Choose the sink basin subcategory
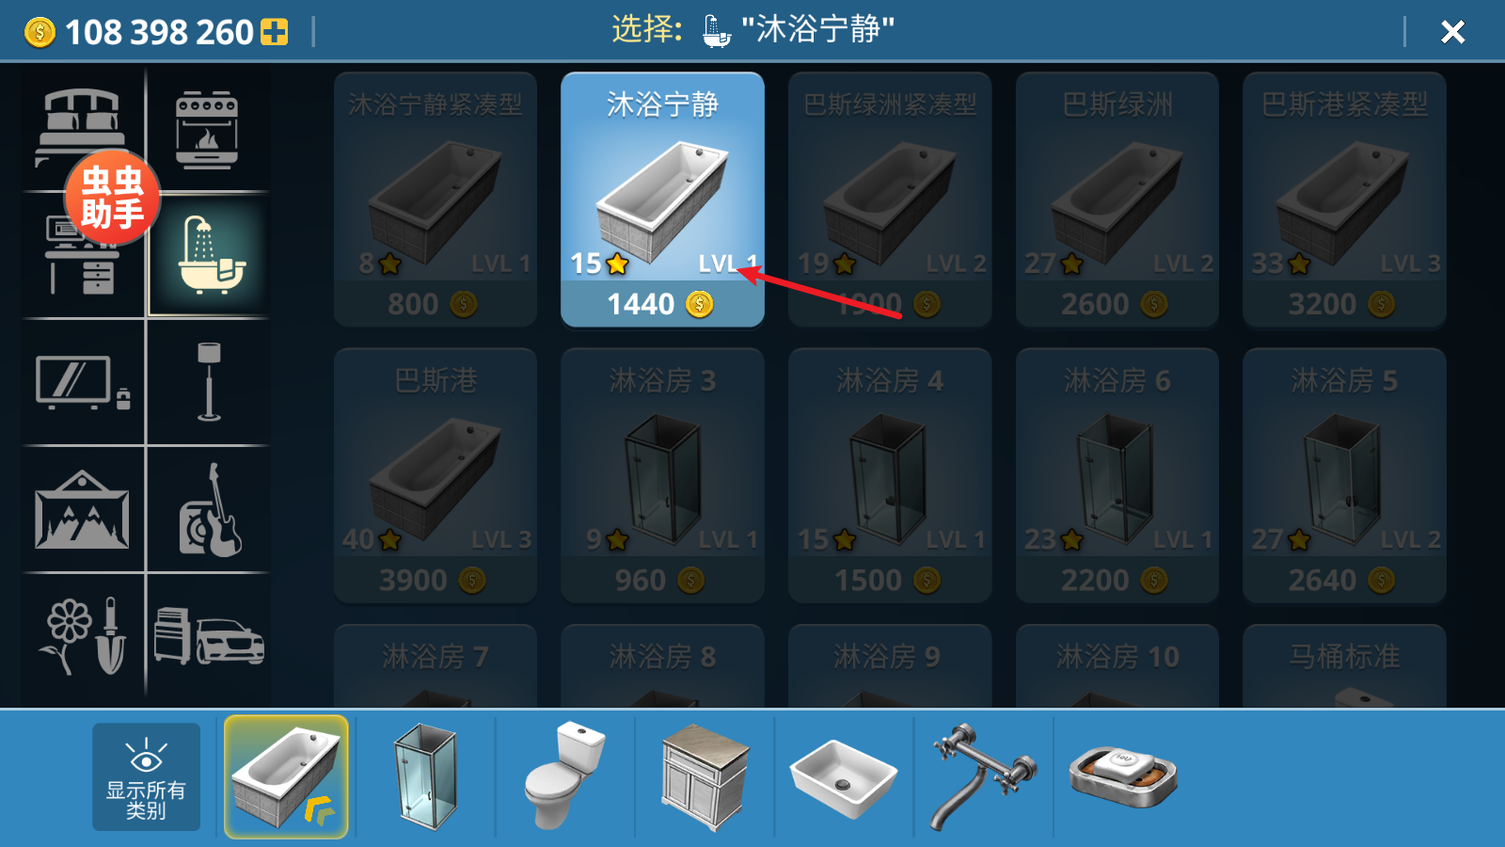Image resolution: width=1505 pixels, height=847 pixels. coord(844,778)
